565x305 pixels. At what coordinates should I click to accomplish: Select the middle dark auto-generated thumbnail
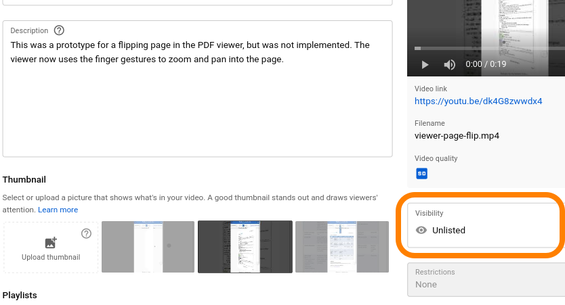245,247
